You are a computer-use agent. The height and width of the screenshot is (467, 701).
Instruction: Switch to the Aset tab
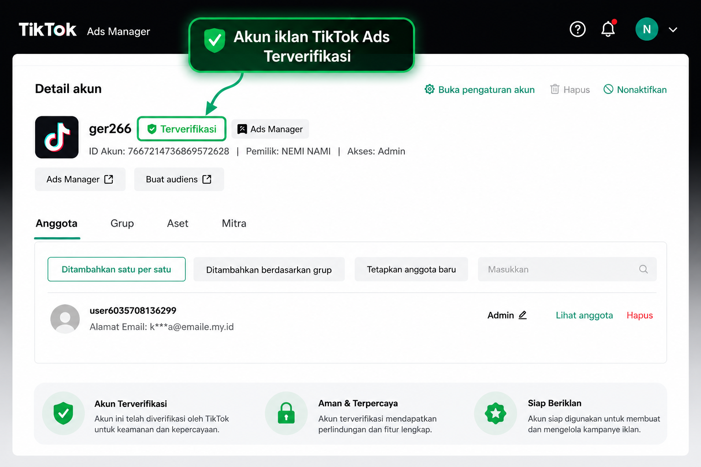click(178, 223)
